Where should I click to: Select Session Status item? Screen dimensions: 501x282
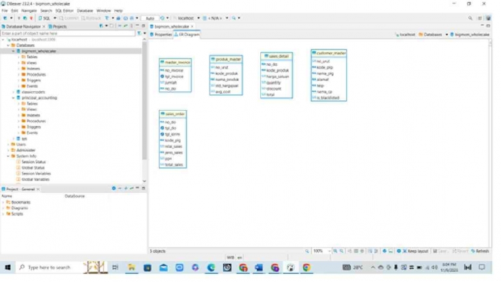click(34, 162)
